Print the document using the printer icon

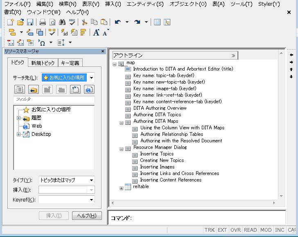tap(43, 22)
